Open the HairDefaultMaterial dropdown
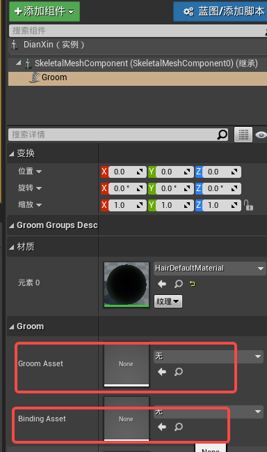This screenshot has height=452, width=267. coord(209,269)
